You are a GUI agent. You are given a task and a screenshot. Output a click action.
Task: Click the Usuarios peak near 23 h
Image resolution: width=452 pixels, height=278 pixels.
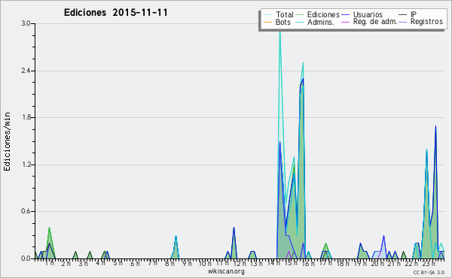(x=435, y=126)
